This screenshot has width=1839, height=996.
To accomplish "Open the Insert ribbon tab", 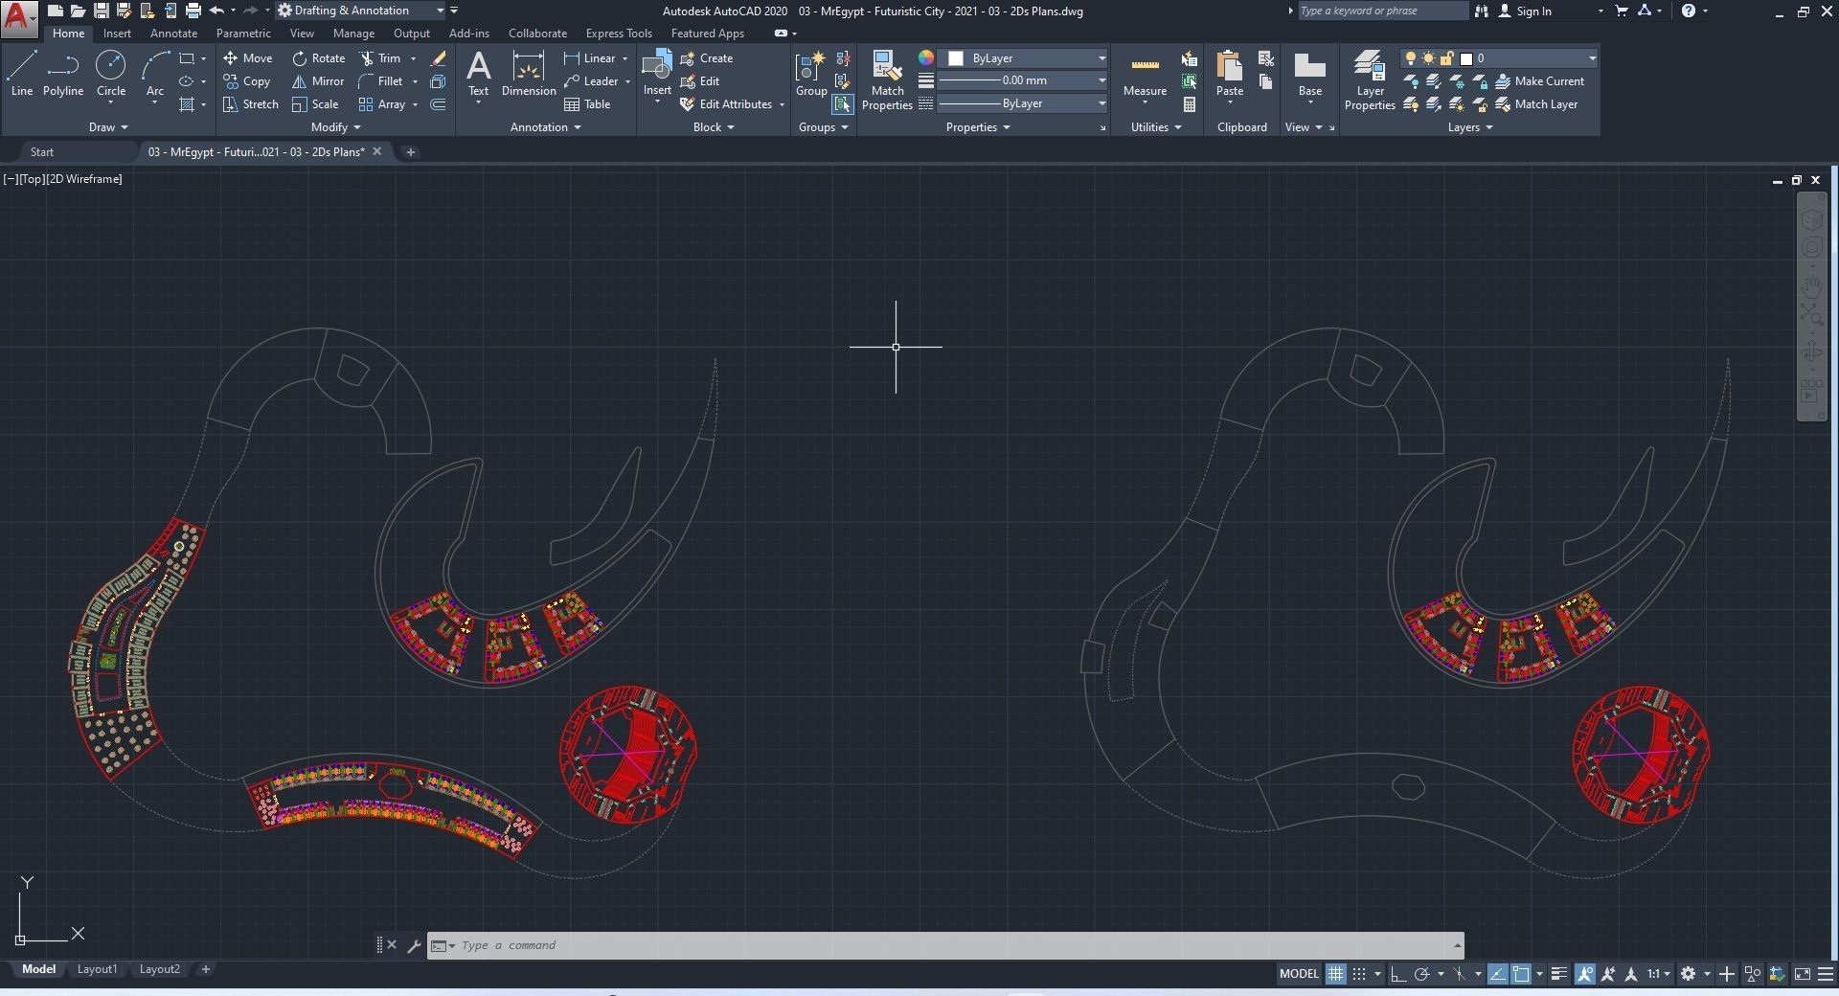I will click(x=117, y=34).
